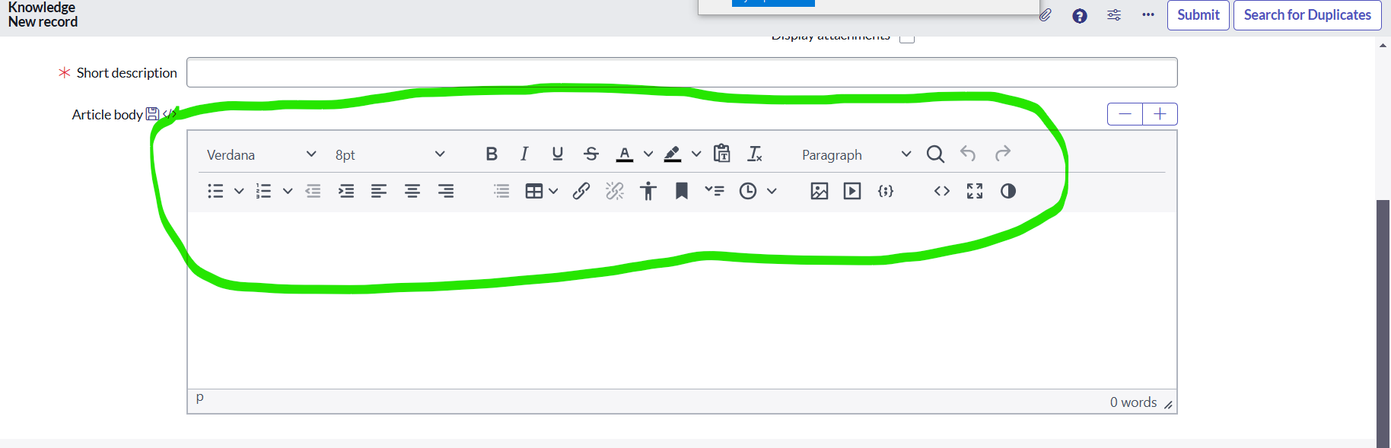Screen dimensions: 1391x448
Task: Expand the date/time format arrow
Action: tap(772, 191)
